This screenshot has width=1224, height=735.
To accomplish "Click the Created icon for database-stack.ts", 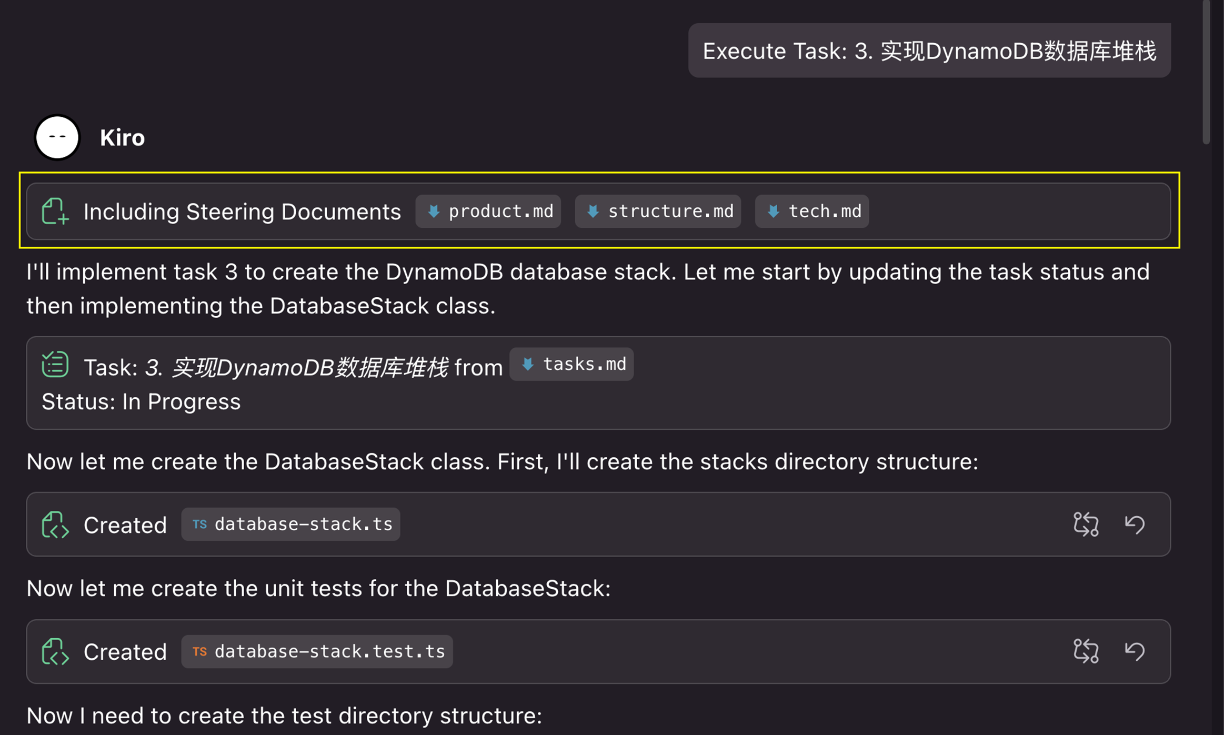I will (55, 525).
